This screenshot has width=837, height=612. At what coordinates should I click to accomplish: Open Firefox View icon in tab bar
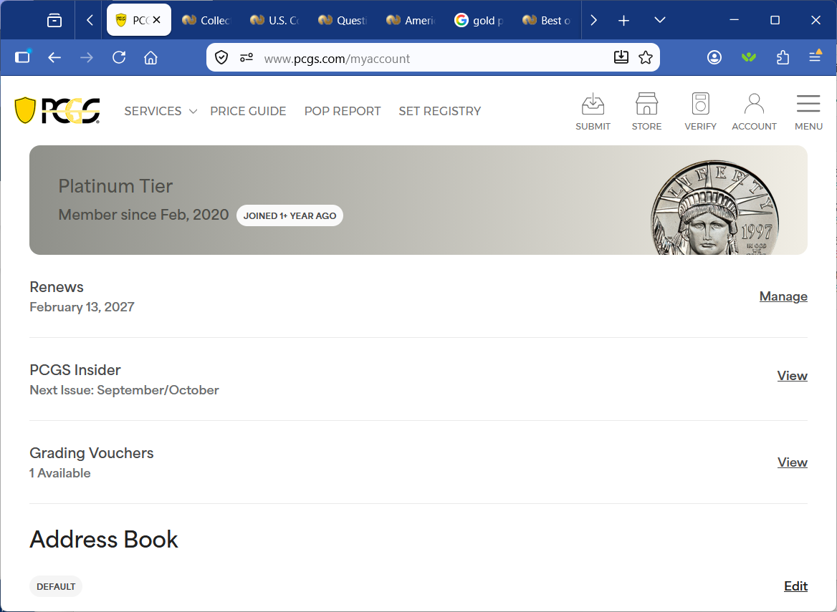point(54,20)
